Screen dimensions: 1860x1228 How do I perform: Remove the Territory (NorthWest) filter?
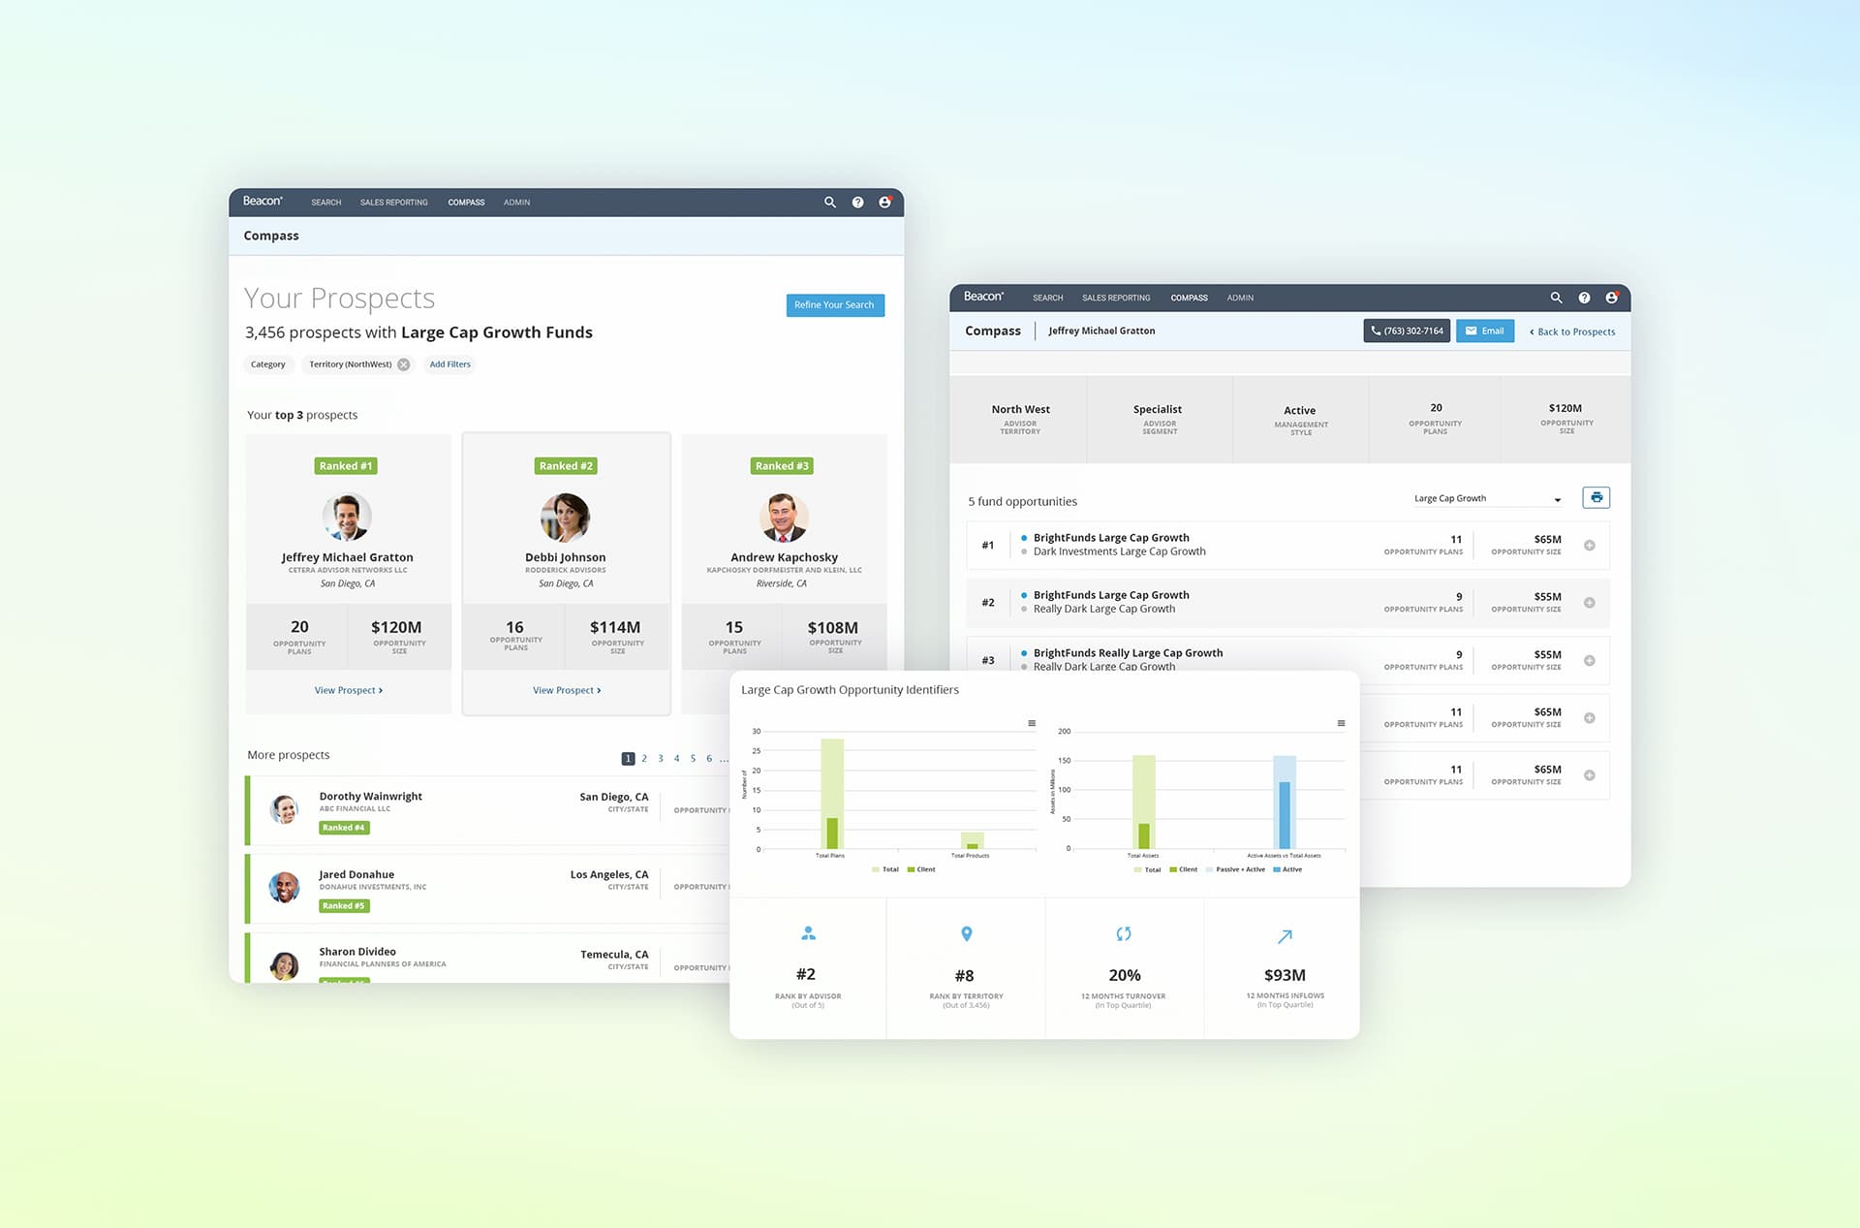(404, 364)
